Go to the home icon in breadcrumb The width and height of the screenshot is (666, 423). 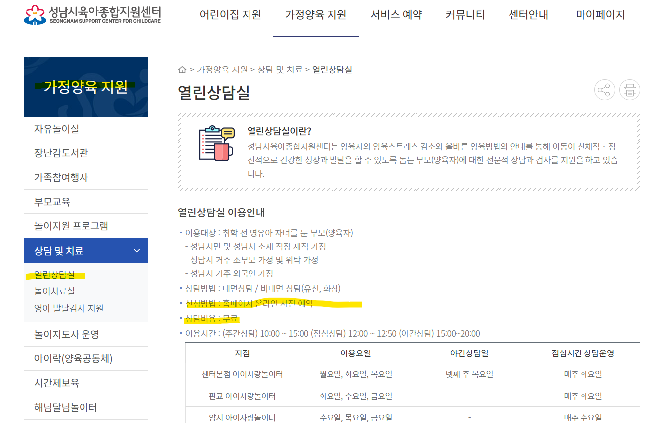coord(182,70)
